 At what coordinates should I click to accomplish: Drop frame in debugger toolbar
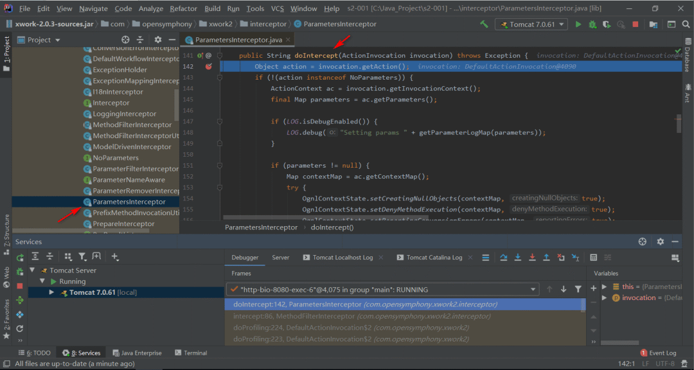click(x=561, y=257)
